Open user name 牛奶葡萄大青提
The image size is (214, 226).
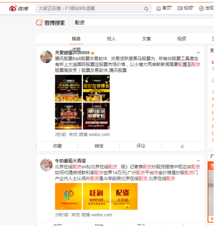(70, 161)
